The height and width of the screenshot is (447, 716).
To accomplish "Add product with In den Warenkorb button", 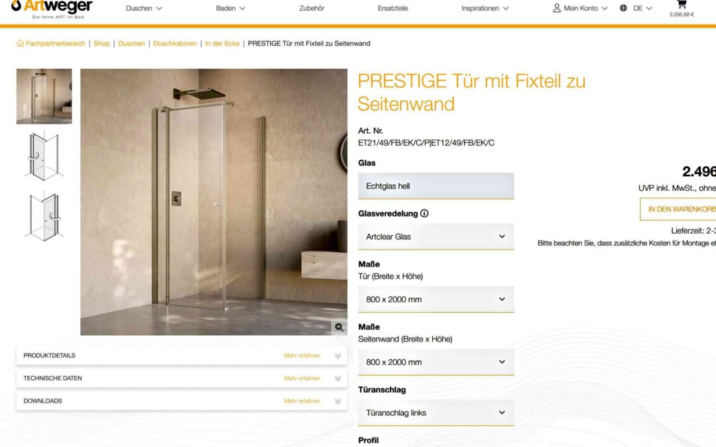I will [678, 209].
